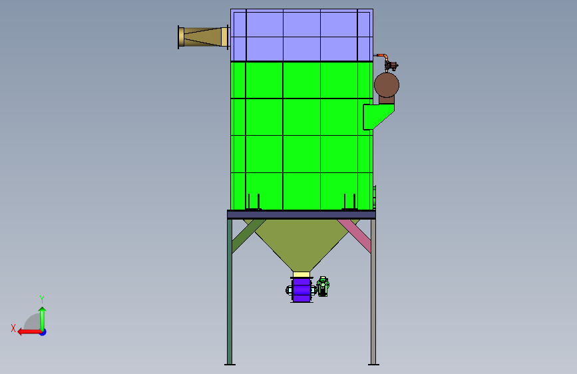Select the right gray support leg

click(373, 292)
